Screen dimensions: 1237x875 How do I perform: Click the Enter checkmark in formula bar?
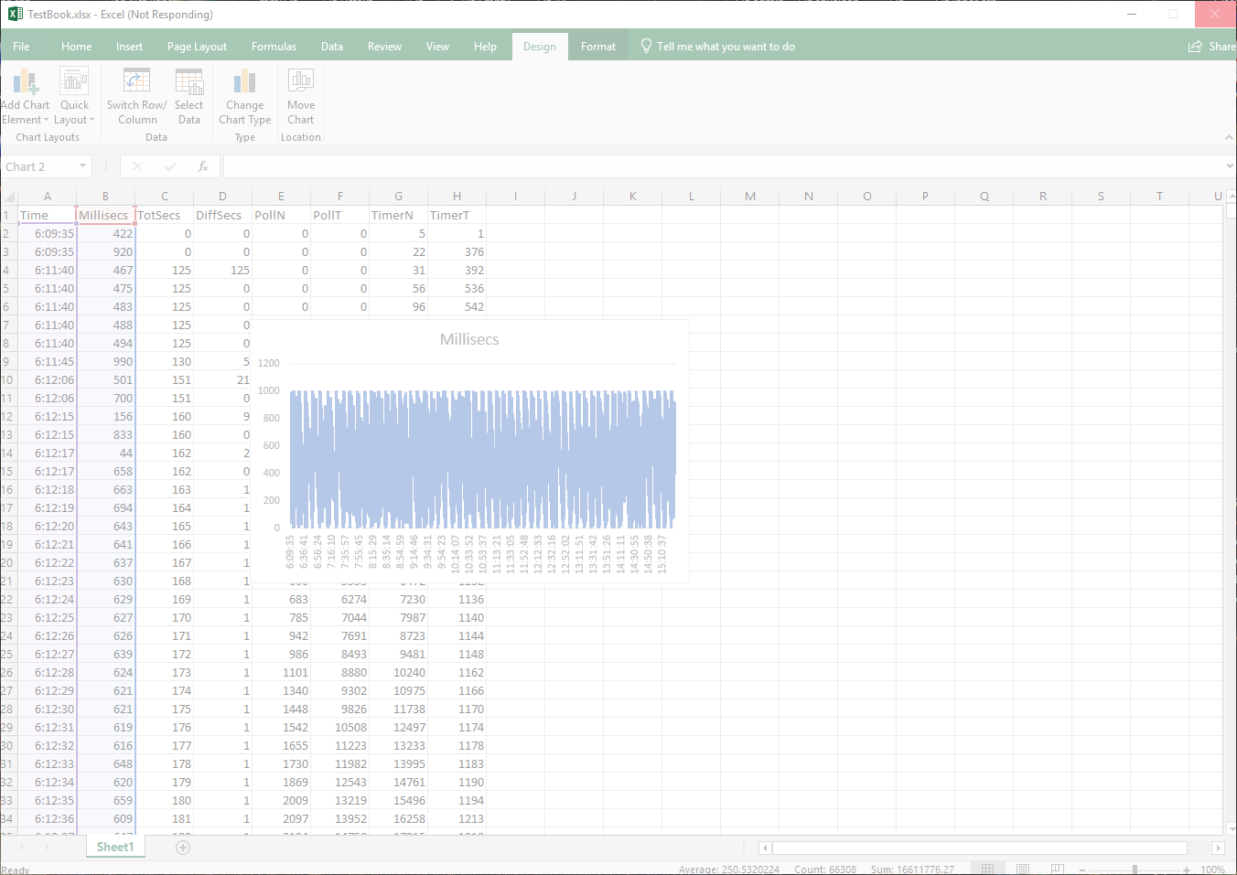pyautogui.click(x=170, y=166)
